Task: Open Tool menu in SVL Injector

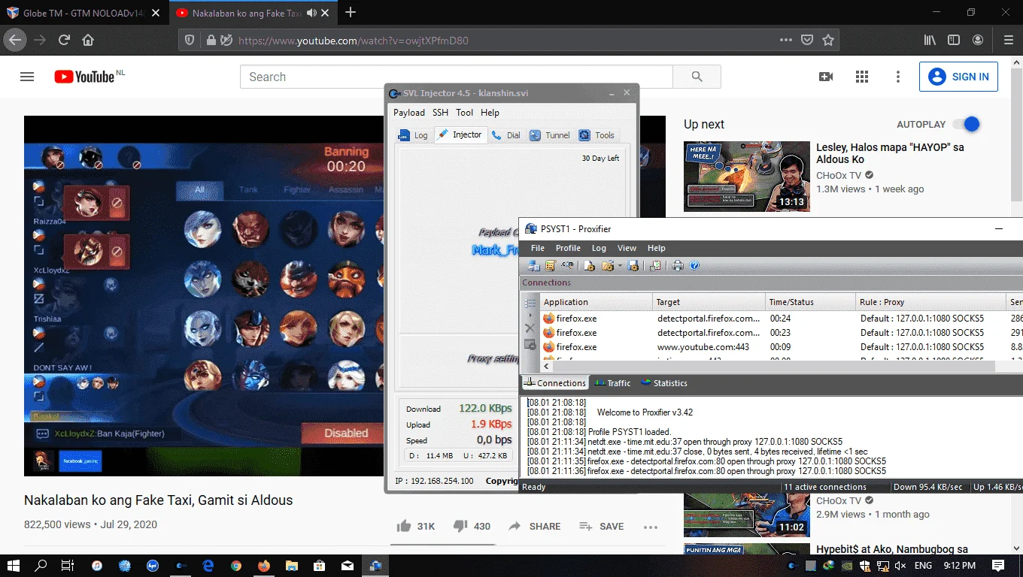Action: [464, 113]
